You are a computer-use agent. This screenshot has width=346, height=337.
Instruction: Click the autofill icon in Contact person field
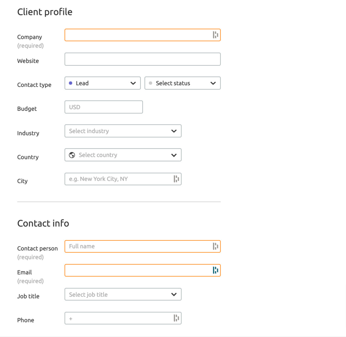click(x=215, y=246)
